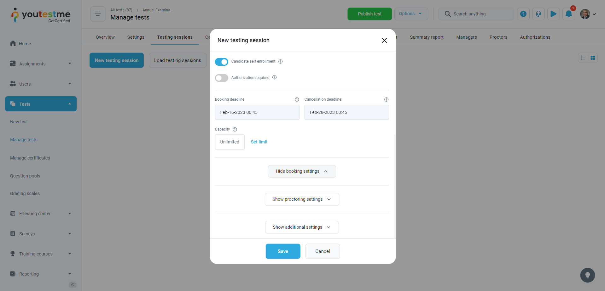Expand Show proctoring settings
This screenshot has height=291, width=605.
click(x=302, y=199)
